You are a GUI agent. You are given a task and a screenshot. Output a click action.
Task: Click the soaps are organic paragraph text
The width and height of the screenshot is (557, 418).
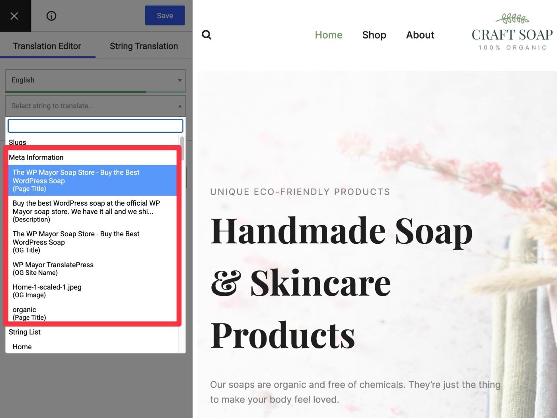click(355, 392)
